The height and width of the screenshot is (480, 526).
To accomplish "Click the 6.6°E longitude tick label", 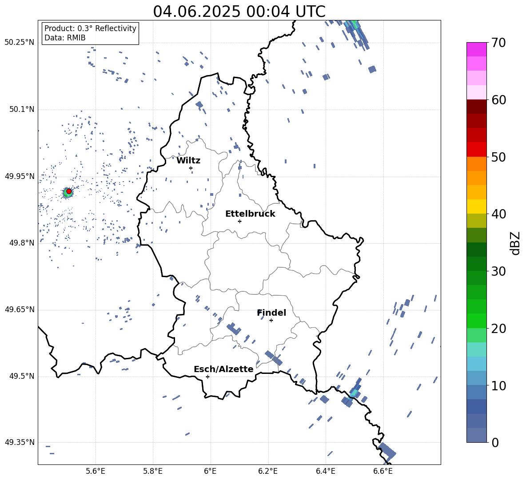I will pos(383,471).
